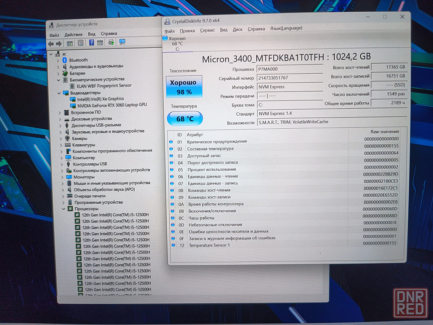The height and width of the screenshot is (325, 433).
Task: Click the Scan for hardware changes monitor icon
Action: 122,42
